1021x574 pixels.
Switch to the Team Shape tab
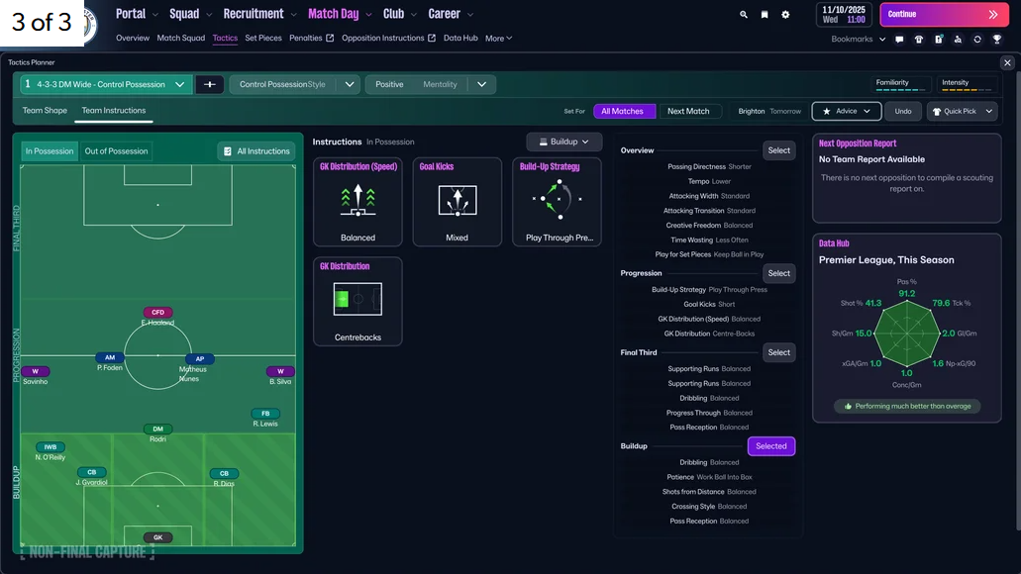coord(45,111)
